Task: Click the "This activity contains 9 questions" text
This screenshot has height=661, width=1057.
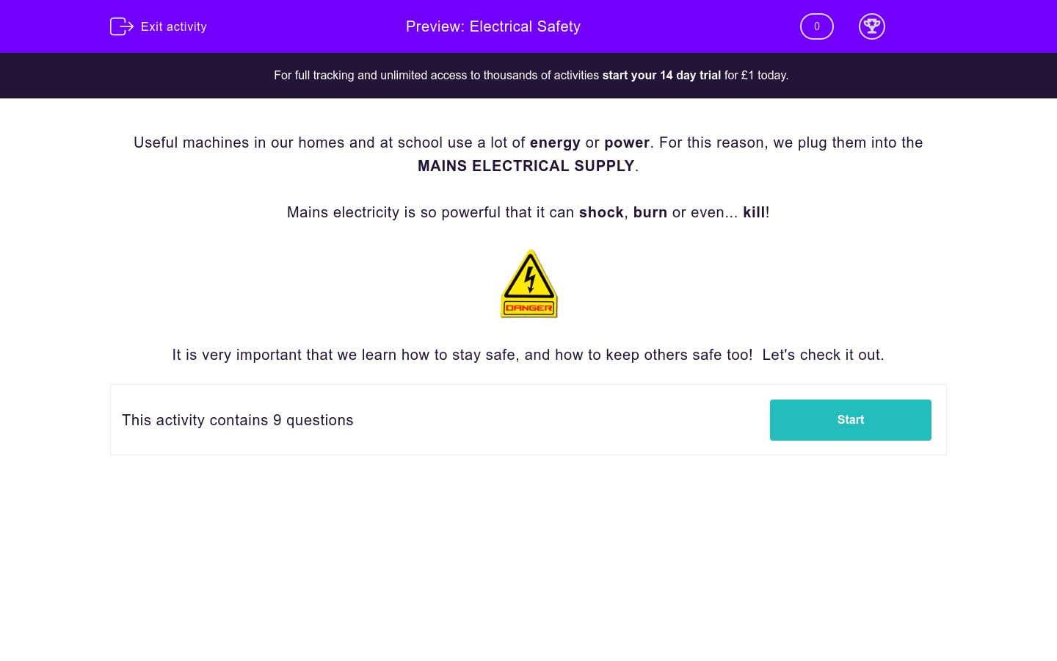Action: (238, 420)
